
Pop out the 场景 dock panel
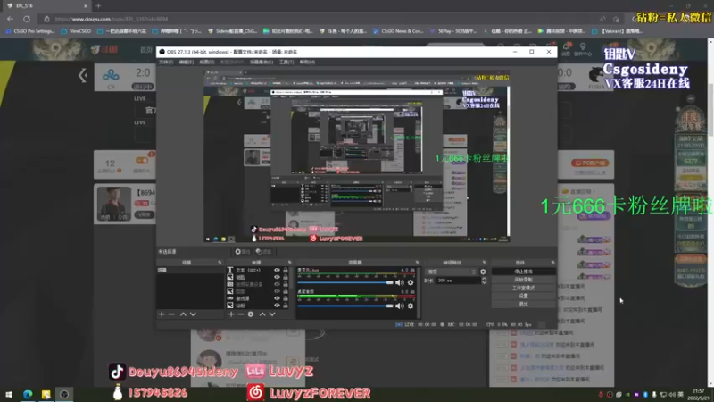[x=220, y=263]
